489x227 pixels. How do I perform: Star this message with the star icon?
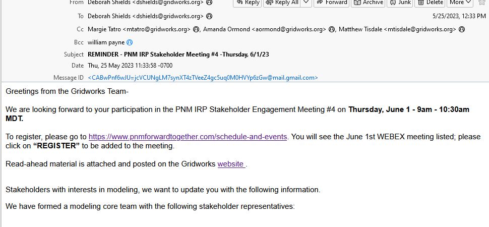[x=482, y=2]
